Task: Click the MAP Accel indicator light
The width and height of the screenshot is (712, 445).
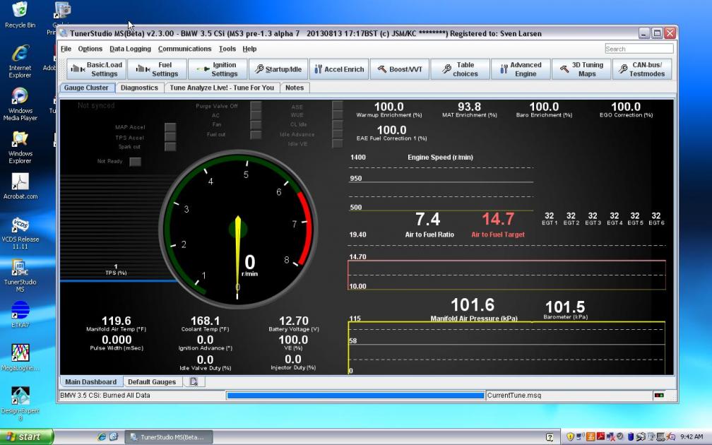Action: click(x=170, y=127)
